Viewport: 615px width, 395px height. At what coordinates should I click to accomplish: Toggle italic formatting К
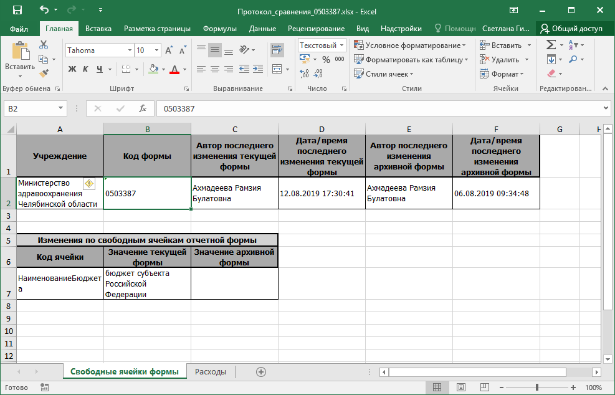(x=85, y=69)
